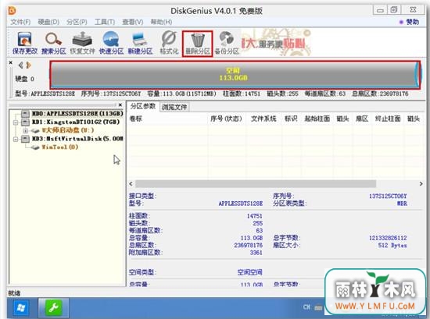Close the disk map panel with X
Viewport: 430px width, 319px height.
11,62
